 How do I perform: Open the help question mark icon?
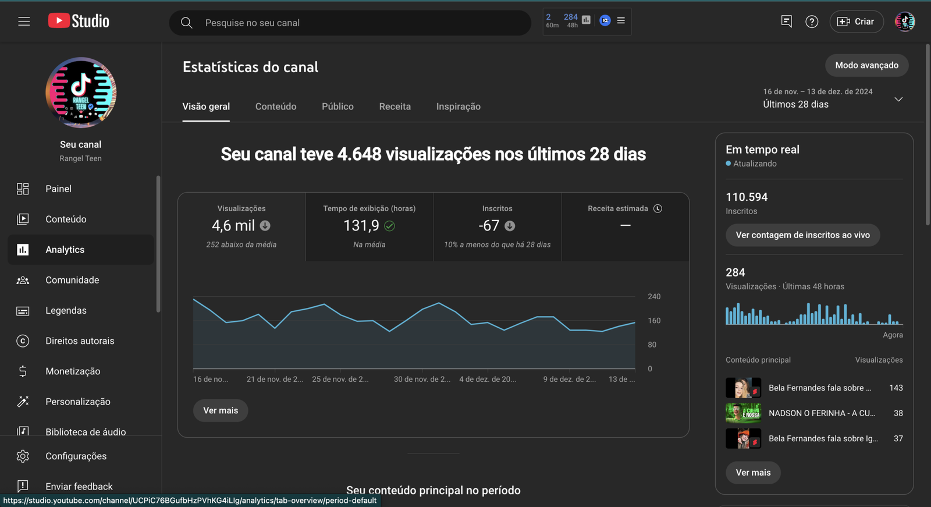click(811, 22)
